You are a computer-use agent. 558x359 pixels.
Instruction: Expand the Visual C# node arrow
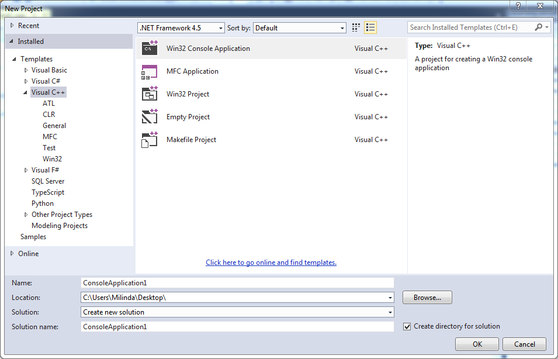[x=26, y=81]
